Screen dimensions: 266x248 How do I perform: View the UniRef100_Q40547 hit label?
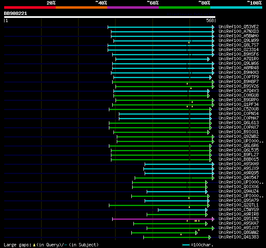(239, 178)
